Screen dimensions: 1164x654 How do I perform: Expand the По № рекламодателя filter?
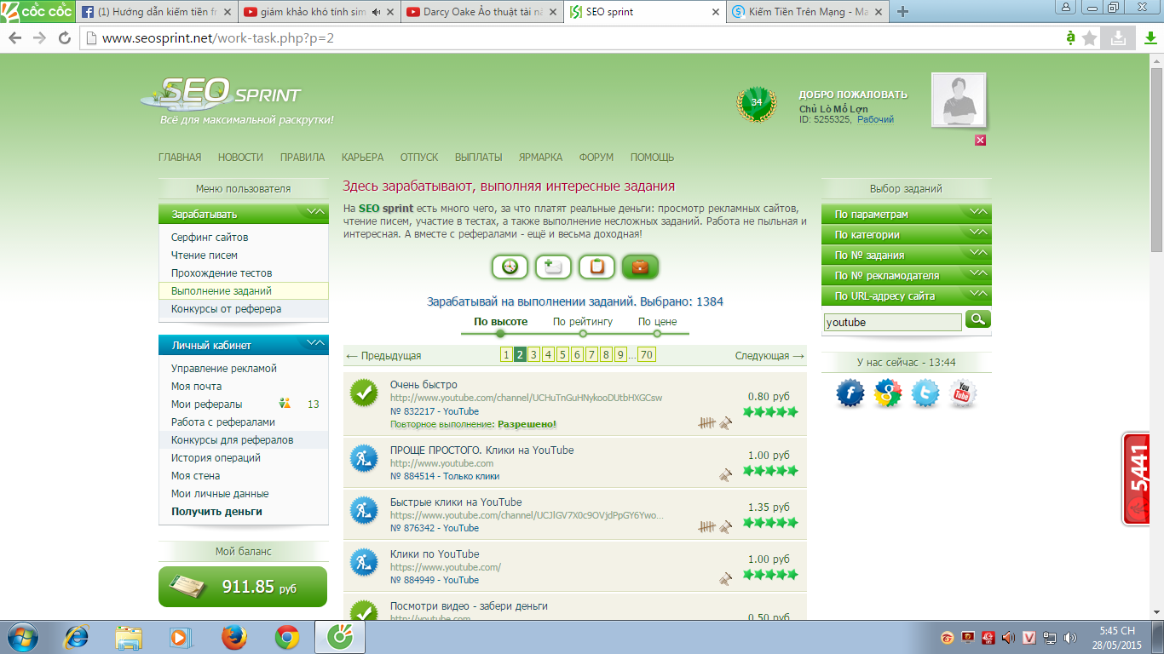(x=907, y=275)
